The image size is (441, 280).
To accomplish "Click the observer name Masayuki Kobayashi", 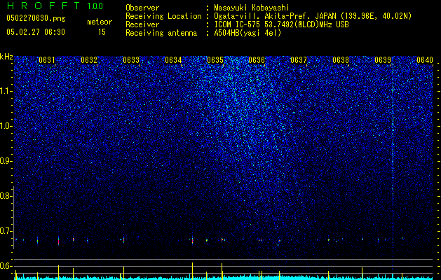I will click(x=252, y=8).
